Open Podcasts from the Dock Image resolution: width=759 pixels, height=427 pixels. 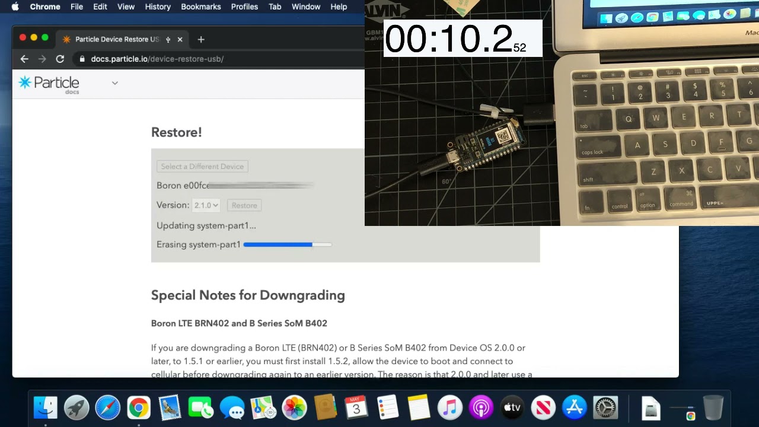pyautogui.click(x=480, y=408)
